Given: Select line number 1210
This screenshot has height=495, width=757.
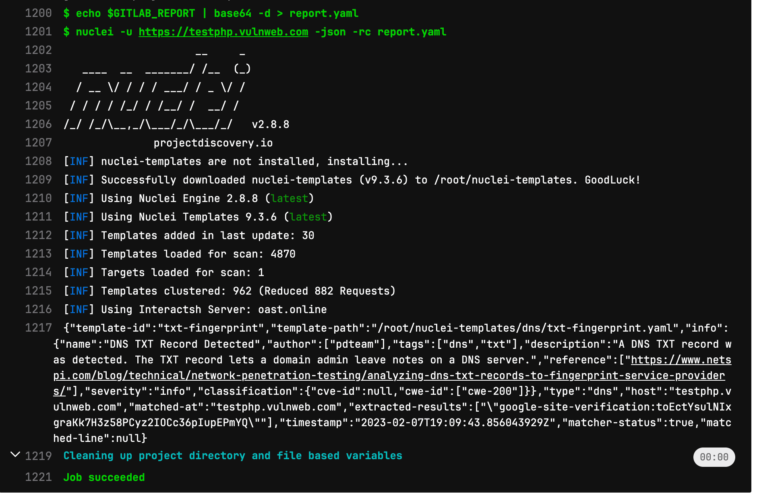Looking at the screenshot, I should [x=38, y=198].
